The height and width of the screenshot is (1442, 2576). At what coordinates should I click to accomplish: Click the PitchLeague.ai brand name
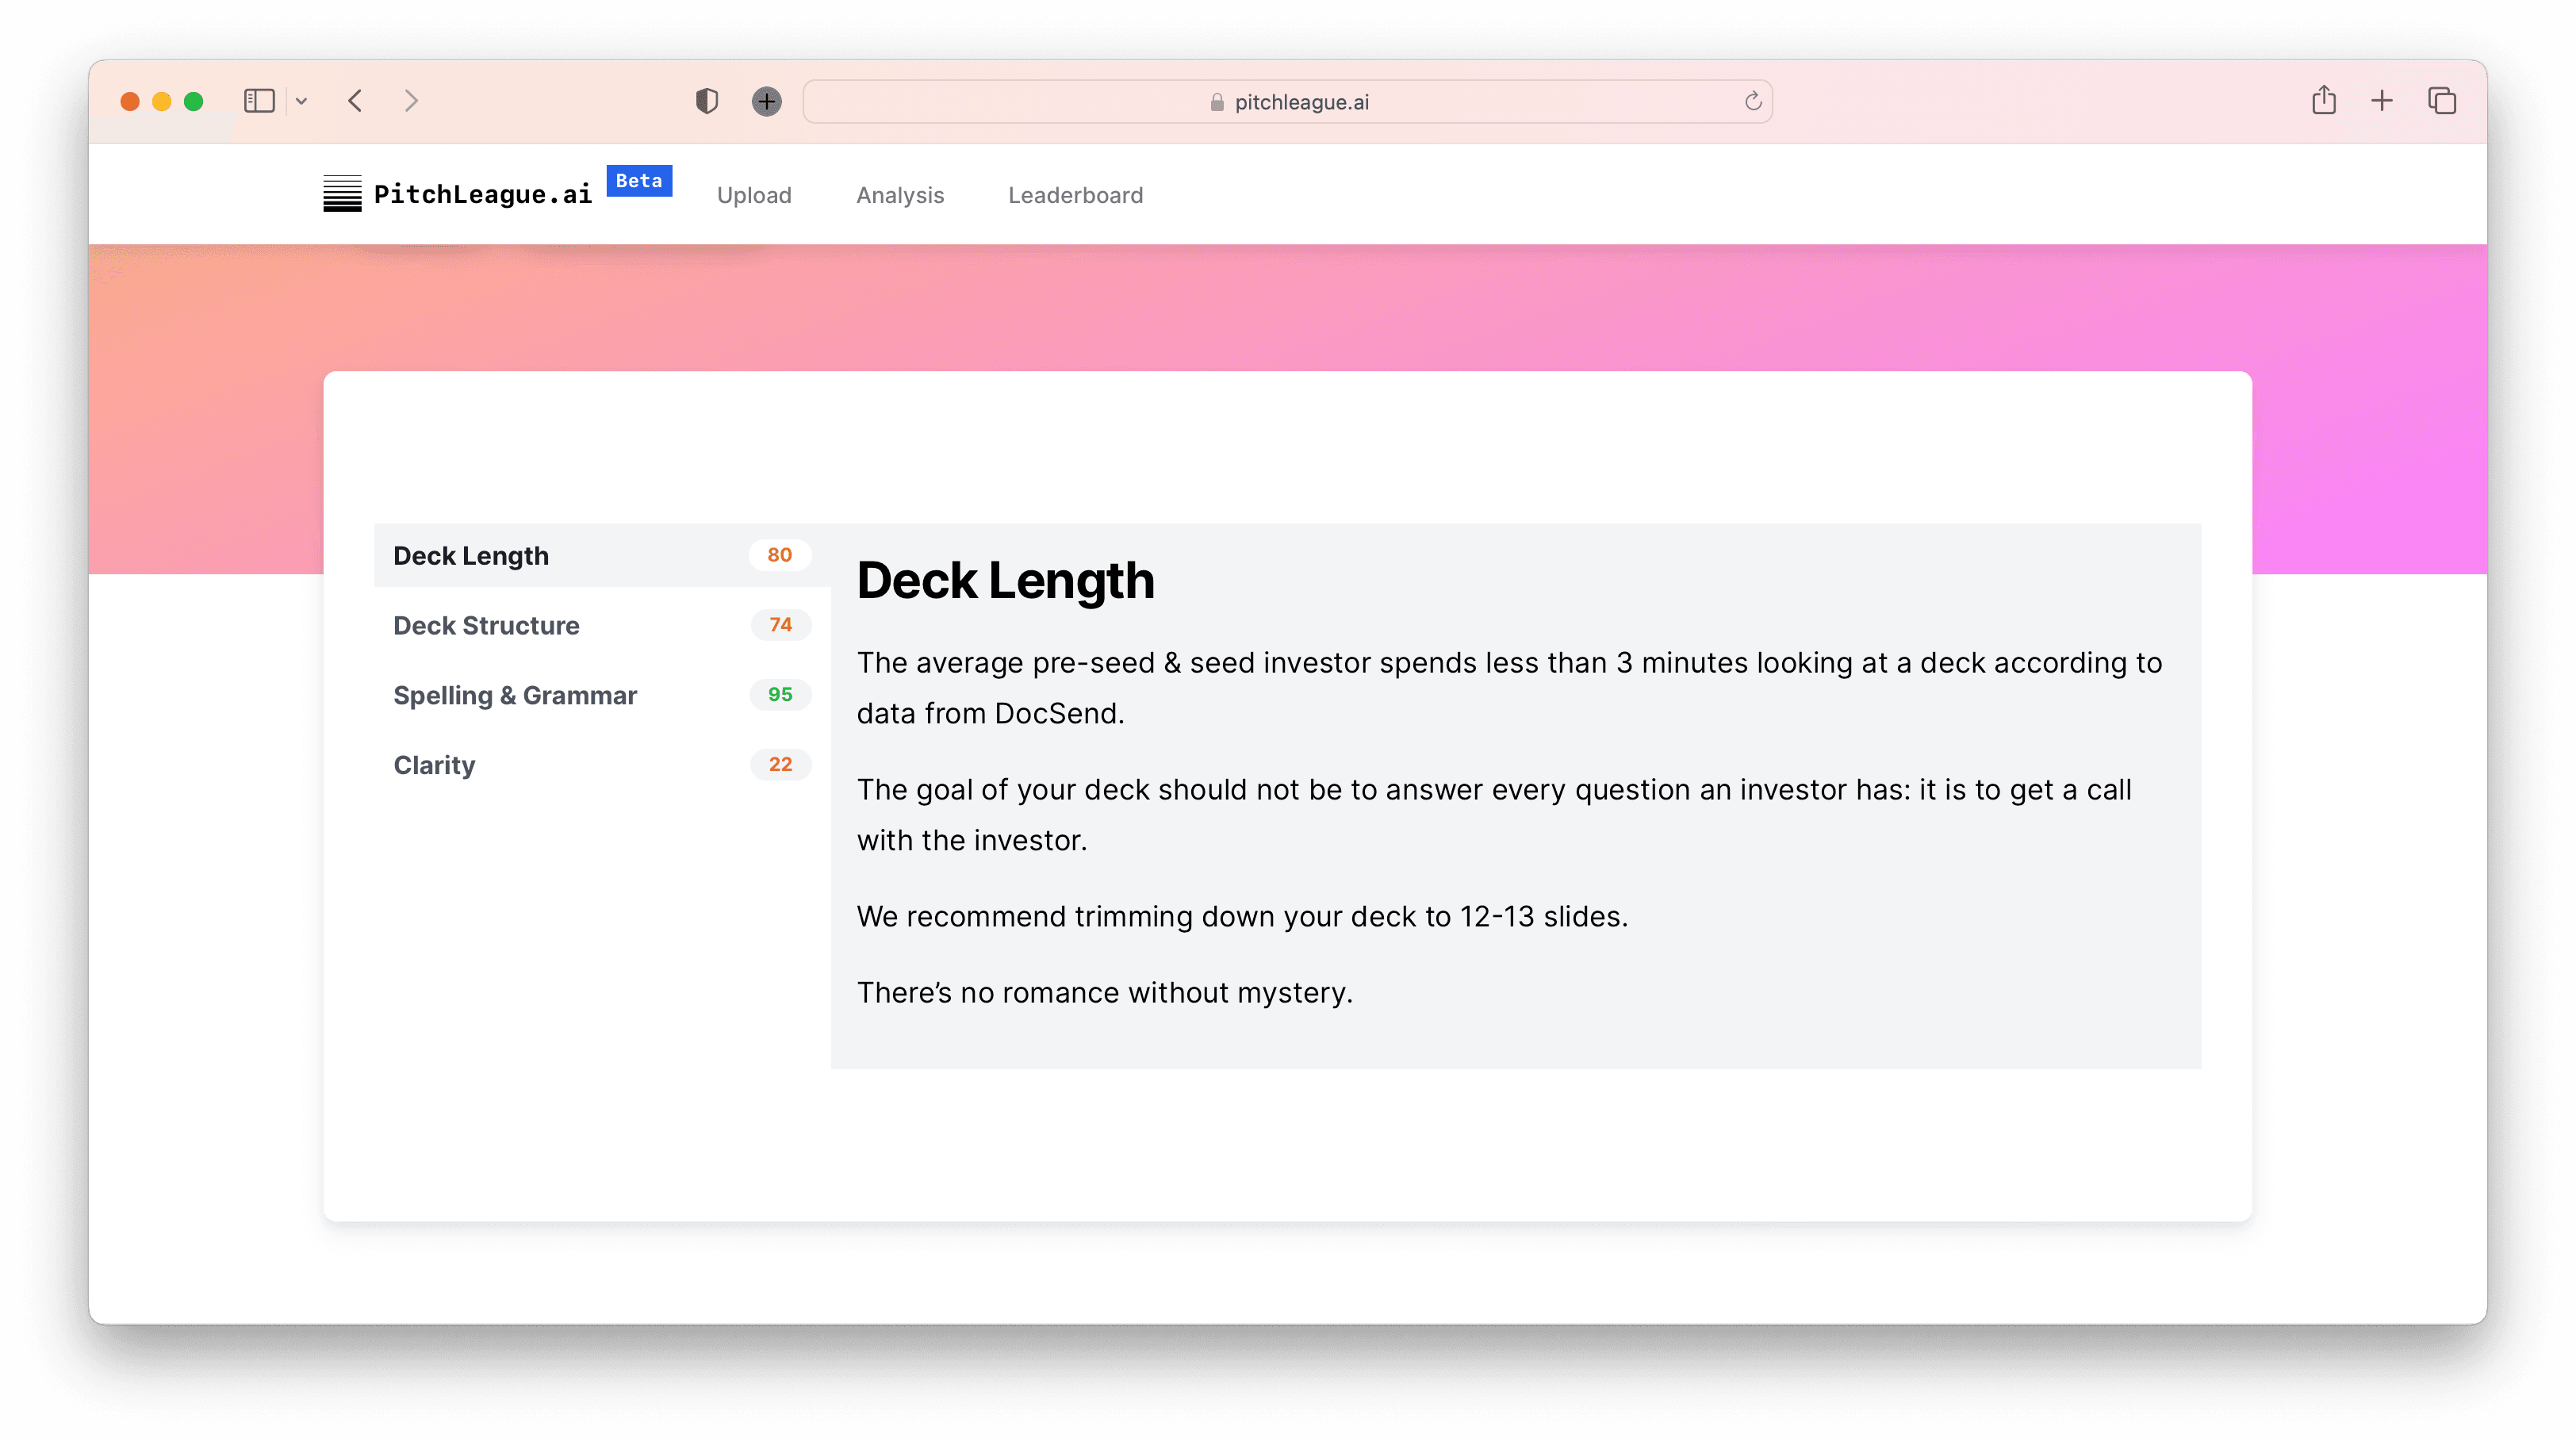pos(482,194)
